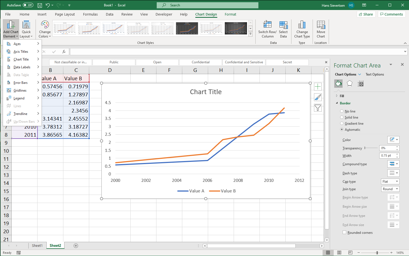Open the pane options dropdown arrow
The image size is (409, 256).
[x=391, y=64]
